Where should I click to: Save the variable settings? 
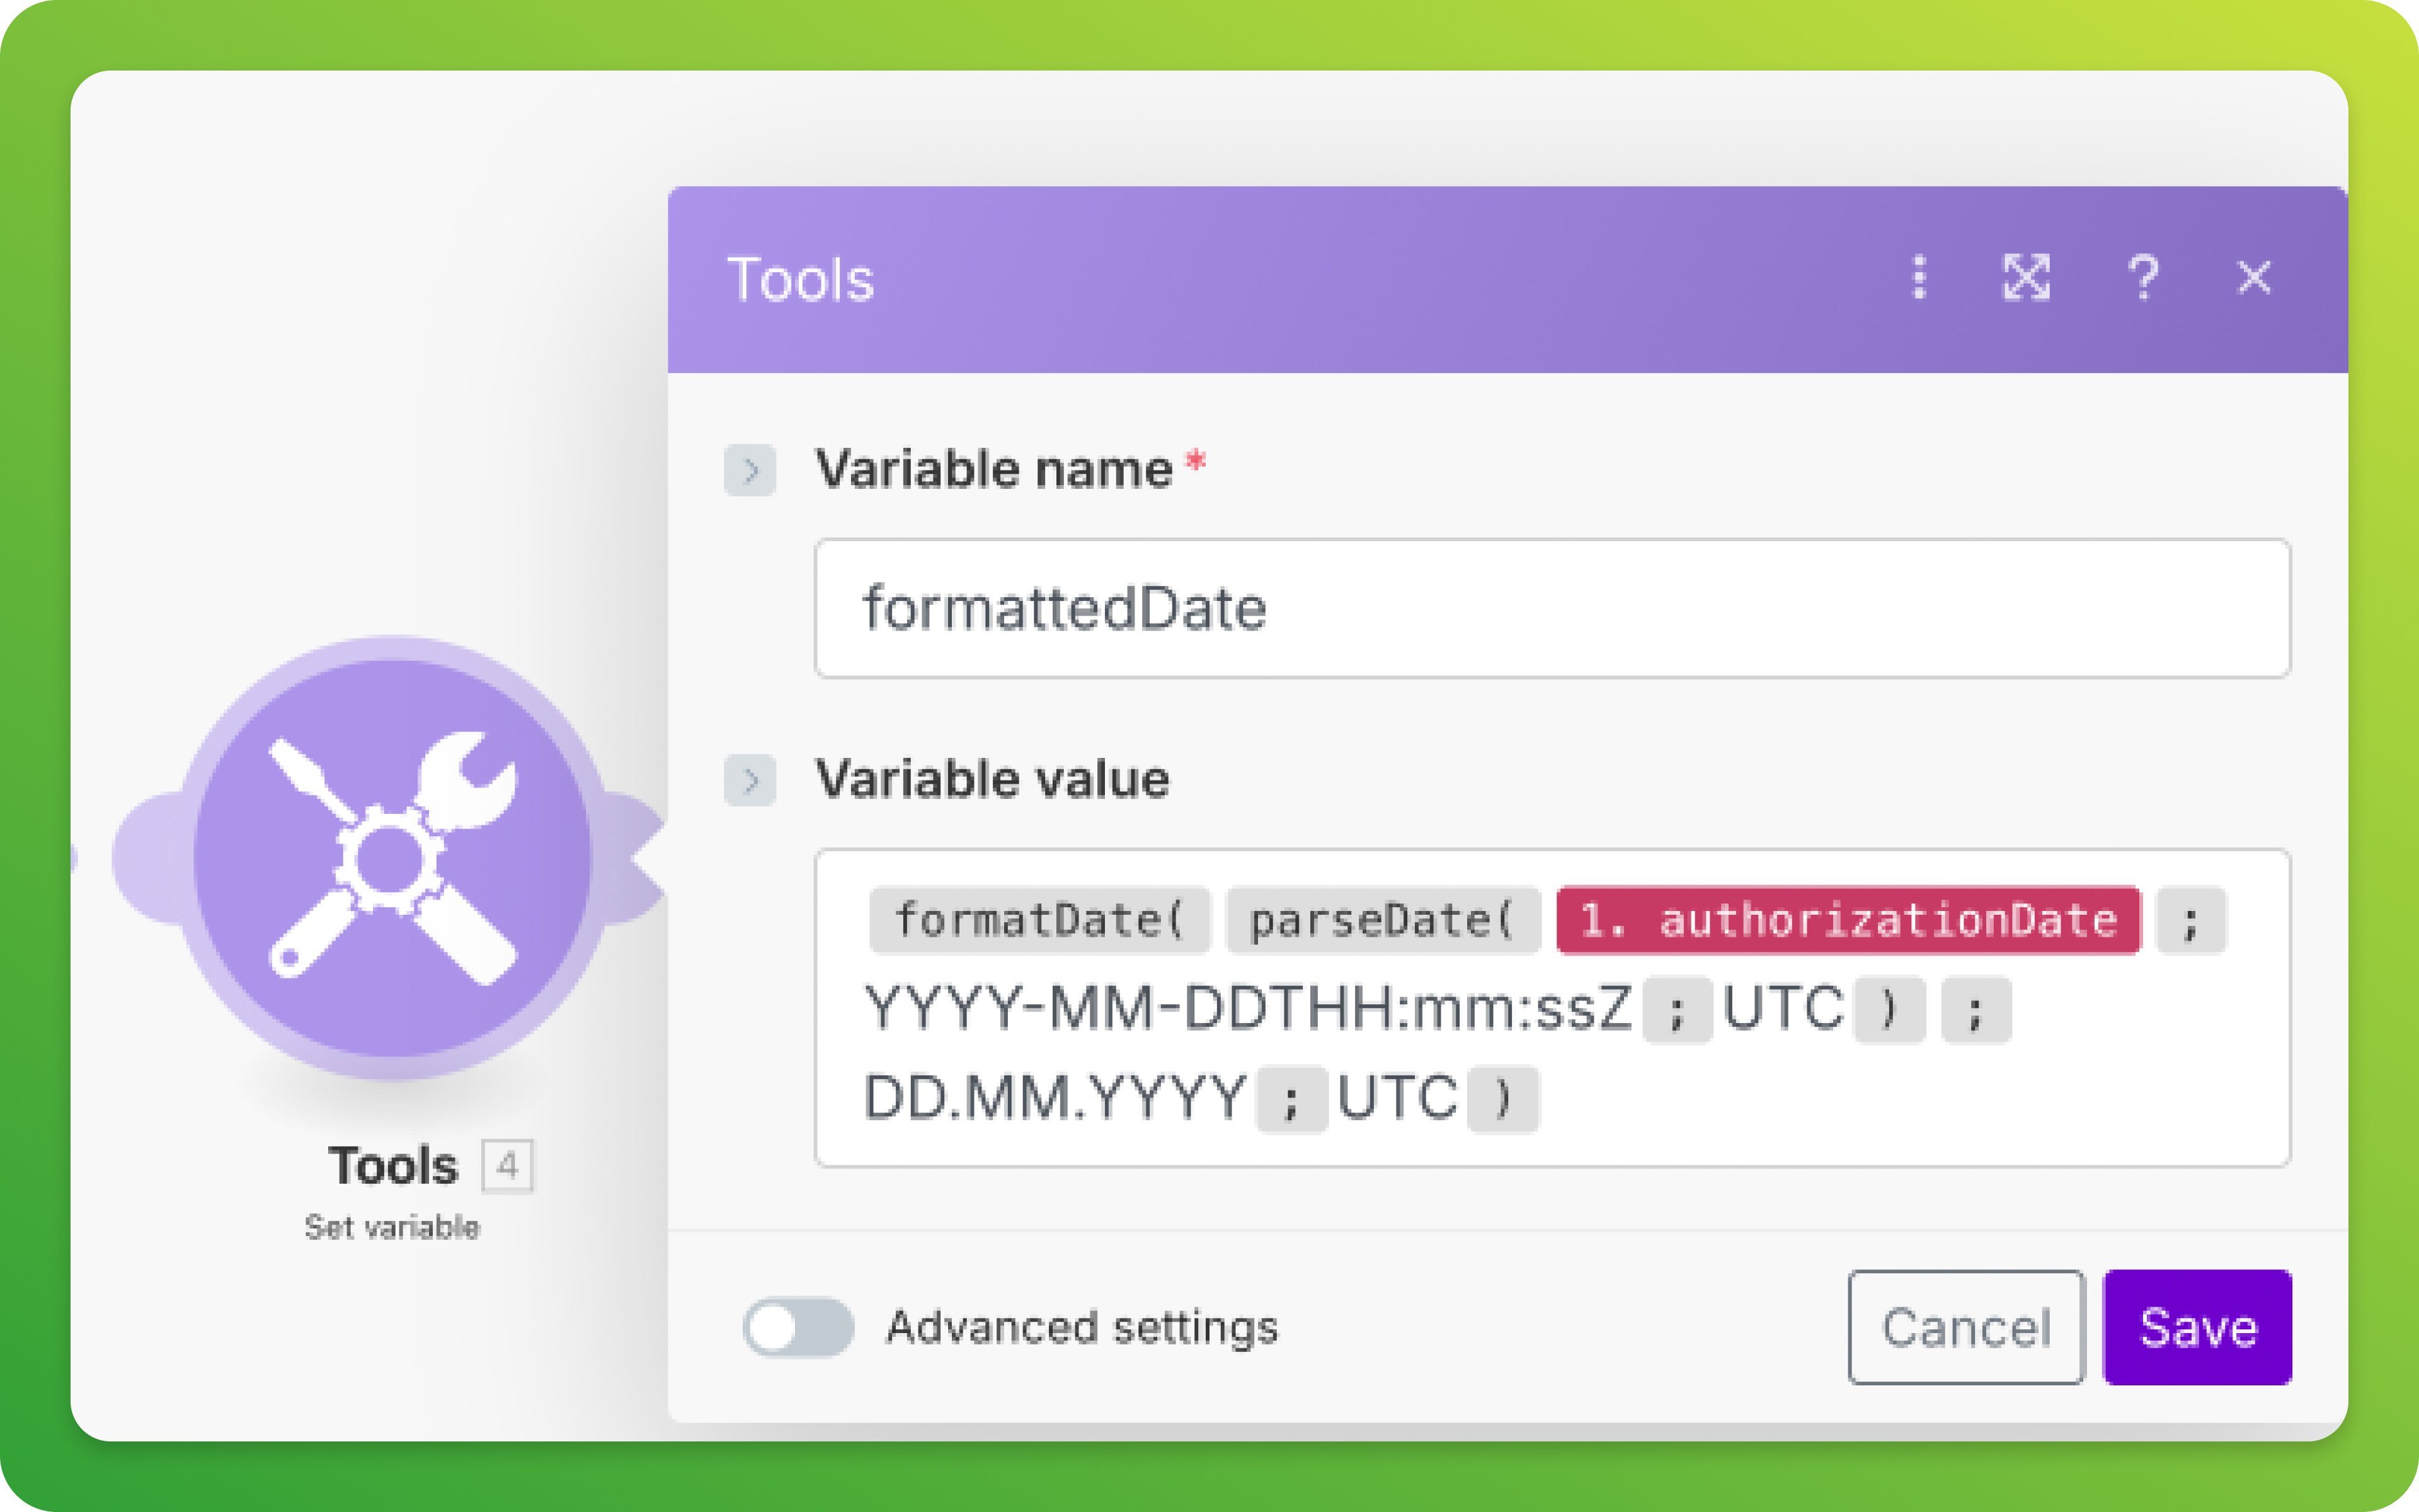pyautogui.click(x=2197, y=1327)
